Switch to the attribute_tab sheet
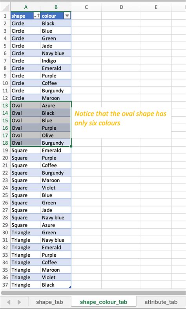186x309 pixels. 161,302
